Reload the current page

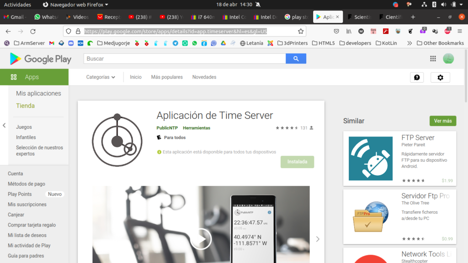pos(33,32)
